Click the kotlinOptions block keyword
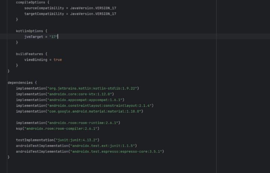Image resolution: width=270 pixels, height=173 pixels. 29,31
